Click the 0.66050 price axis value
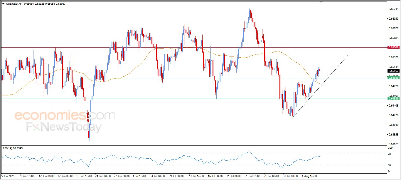 tap(393, 18)
